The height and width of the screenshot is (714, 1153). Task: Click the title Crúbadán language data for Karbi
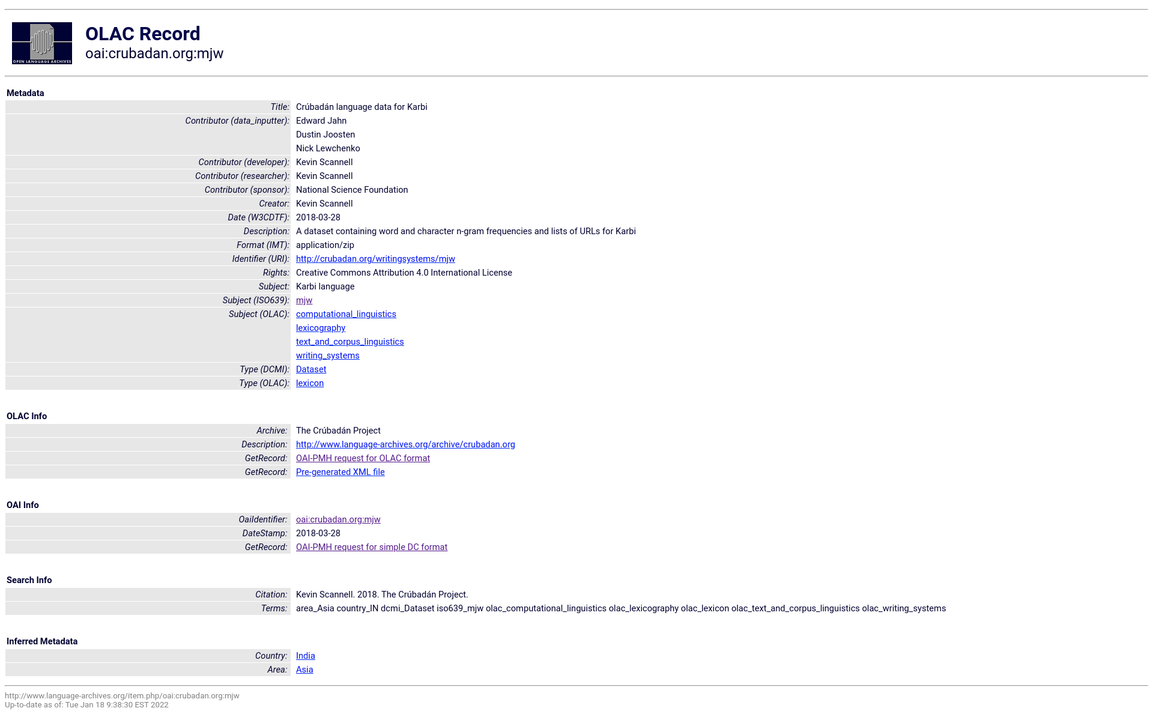(x=362, y=107)
